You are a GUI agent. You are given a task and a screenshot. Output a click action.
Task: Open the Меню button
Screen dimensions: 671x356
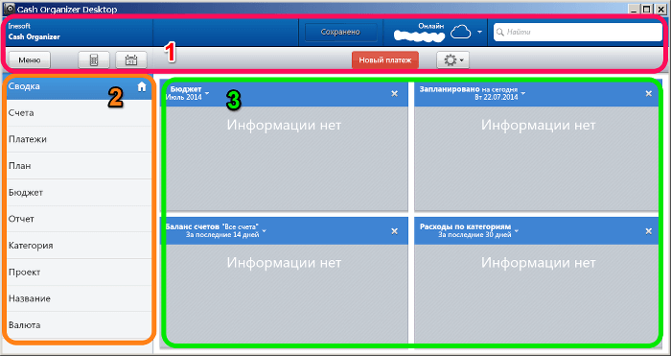[29, 60]
